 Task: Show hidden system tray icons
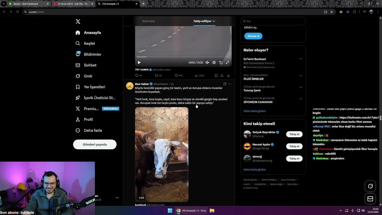pyautogui.click(x=341, y=211)
